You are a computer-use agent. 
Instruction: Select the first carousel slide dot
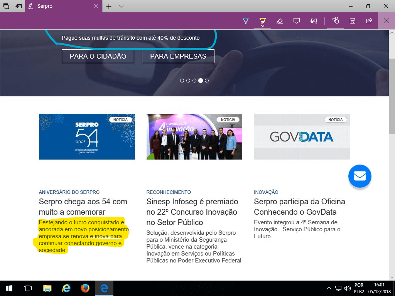coord(182,81)
